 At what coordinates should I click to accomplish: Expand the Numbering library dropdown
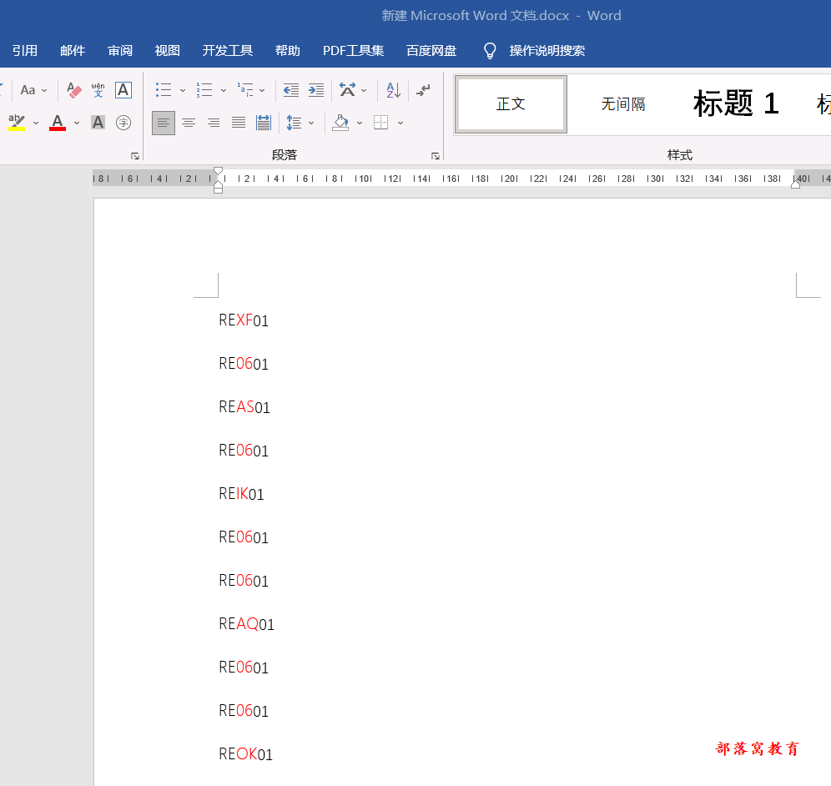[x=224, y=91]
